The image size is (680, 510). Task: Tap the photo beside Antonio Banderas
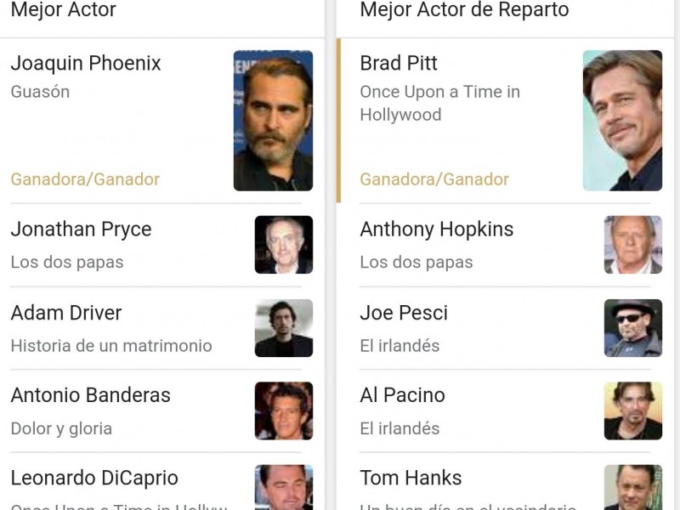[284, 411]
